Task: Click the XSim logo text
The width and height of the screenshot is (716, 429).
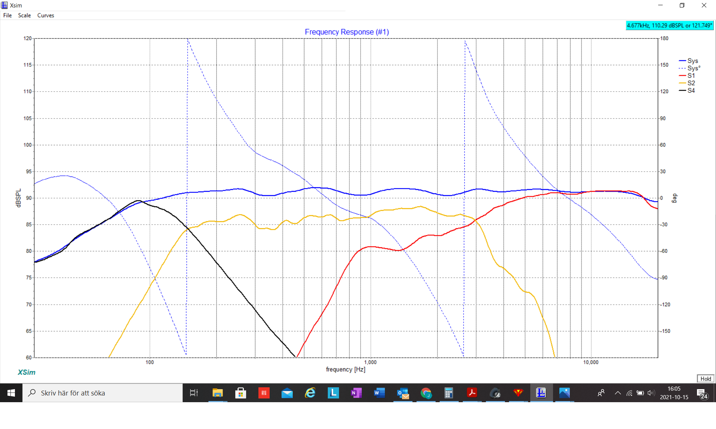Action: tap(26, 372)
